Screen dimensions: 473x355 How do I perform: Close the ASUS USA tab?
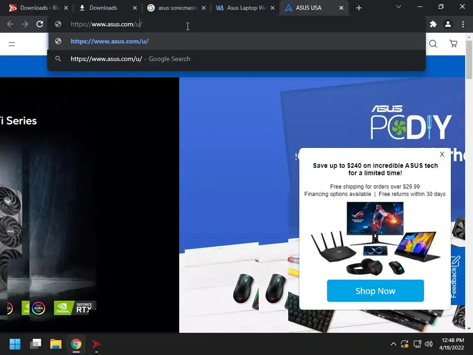pos(341,8)
